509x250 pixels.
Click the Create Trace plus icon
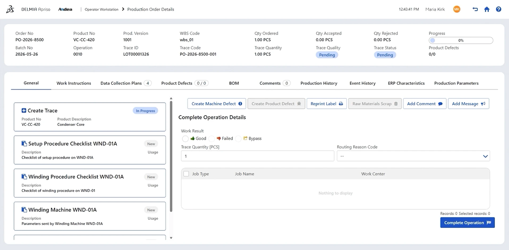click(x=24, y=110)
